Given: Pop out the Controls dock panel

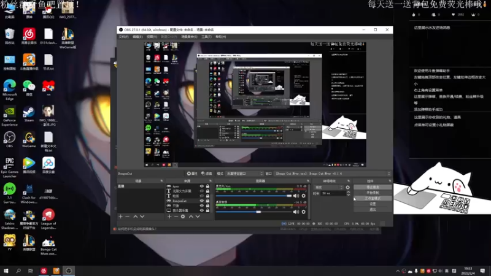Looking at the screenshot, I should point(390,181).
